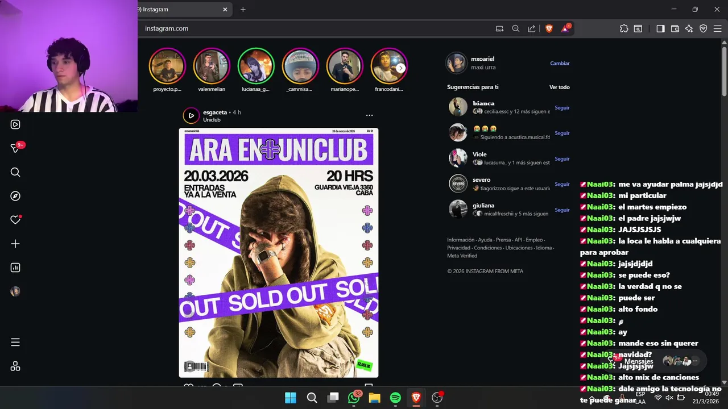Screen dimensions: 728x409
Task: Open the esgaceta avatar on post header
Action: 191,116
